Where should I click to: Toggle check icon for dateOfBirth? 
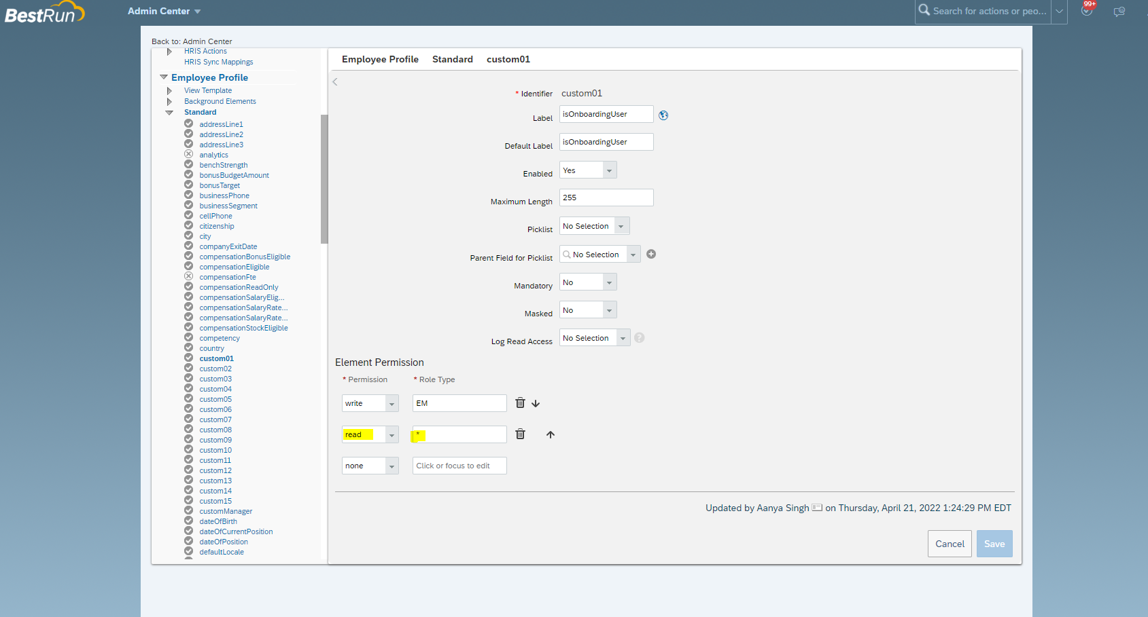[189, 521]
